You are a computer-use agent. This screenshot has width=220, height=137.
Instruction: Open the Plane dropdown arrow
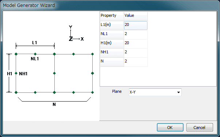point(178,92)
